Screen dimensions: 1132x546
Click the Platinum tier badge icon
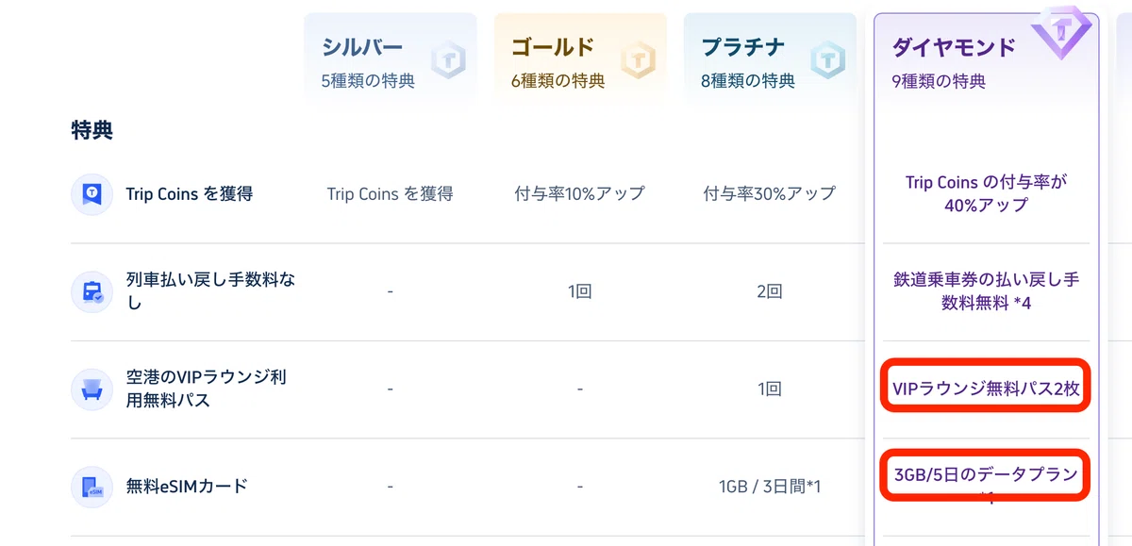(827, 61)
